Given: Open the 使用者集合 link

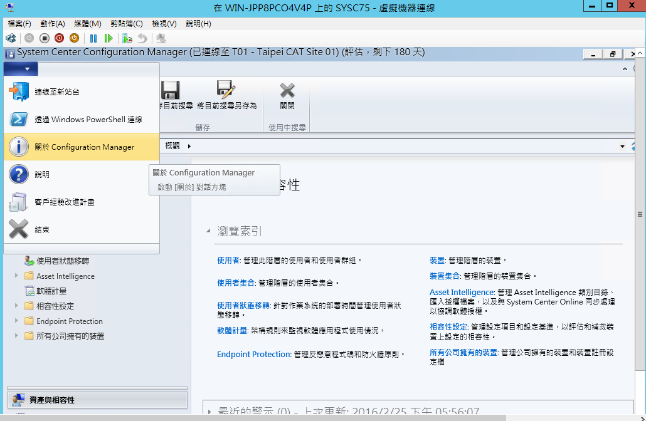Looking at the screenshot, I should pyautogui.click(x=236, y=283).
